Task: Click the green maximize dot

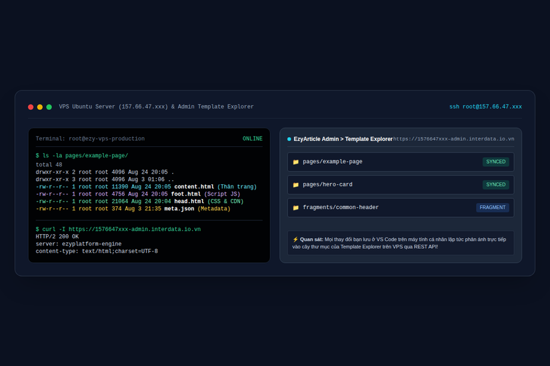Action: [x=49, y=107]
